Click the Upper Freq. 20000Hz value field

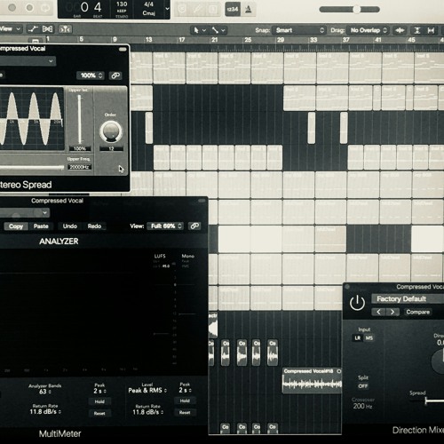click(x=79, y=167)
